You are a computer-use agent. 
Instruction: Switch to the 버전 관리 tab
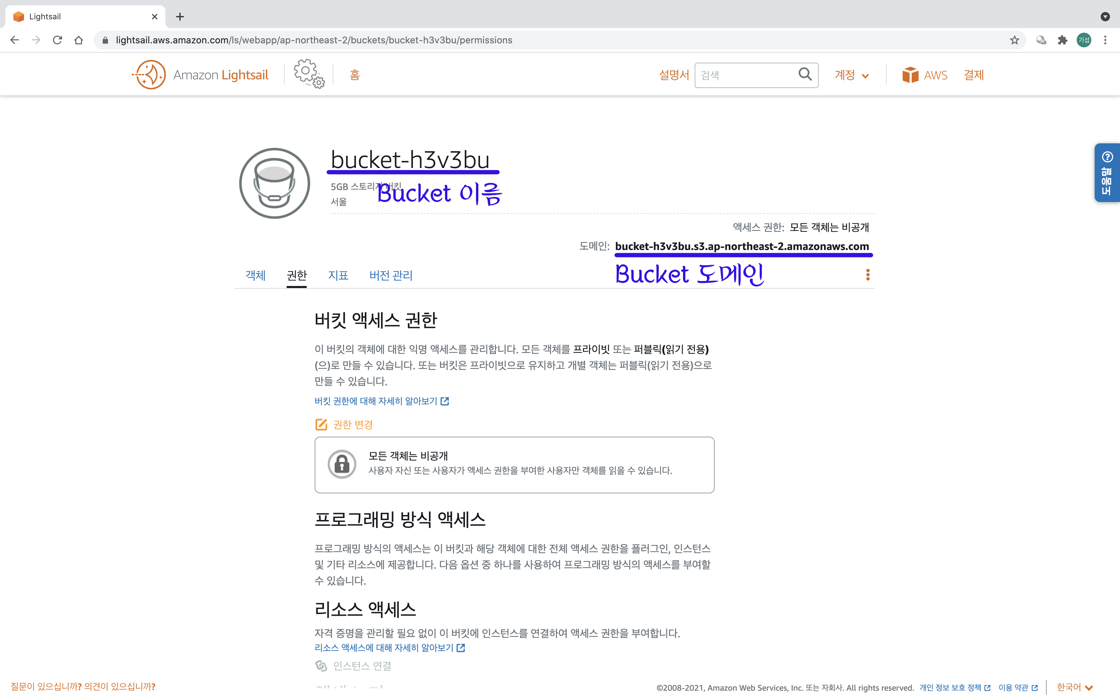(391, 275)
